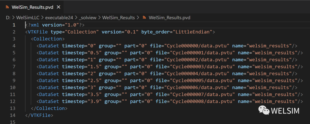Expand the chevron after WelSimLLC in breadcrumb
This screenshot has width=310, height=124.
click(43, 18)
